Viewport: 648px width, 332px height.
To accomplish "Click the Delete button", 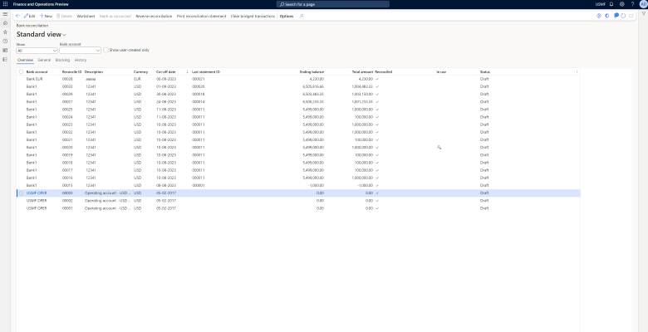I will click(x=64, y=16).
